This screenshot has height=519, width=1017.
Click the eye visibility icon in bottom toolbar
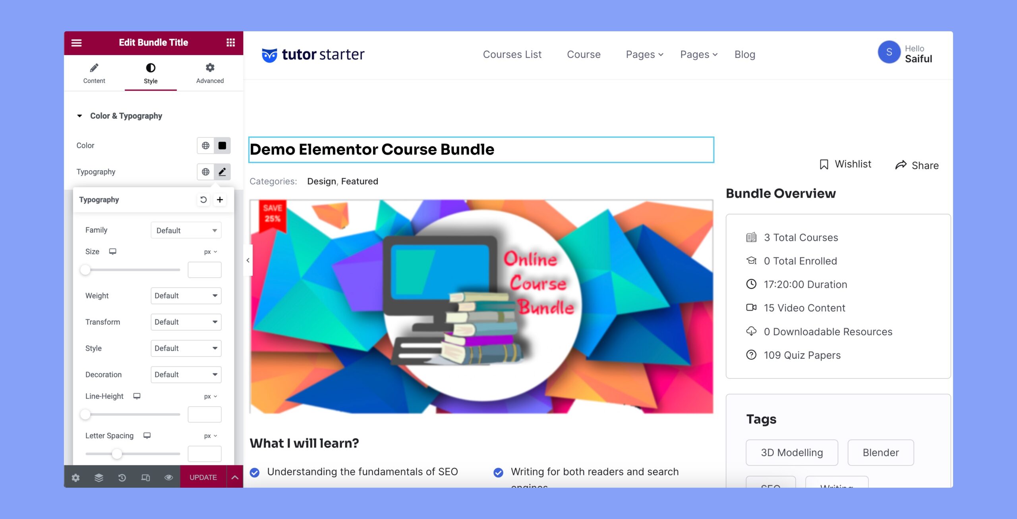pyautogui.click(x=168, y=477)
